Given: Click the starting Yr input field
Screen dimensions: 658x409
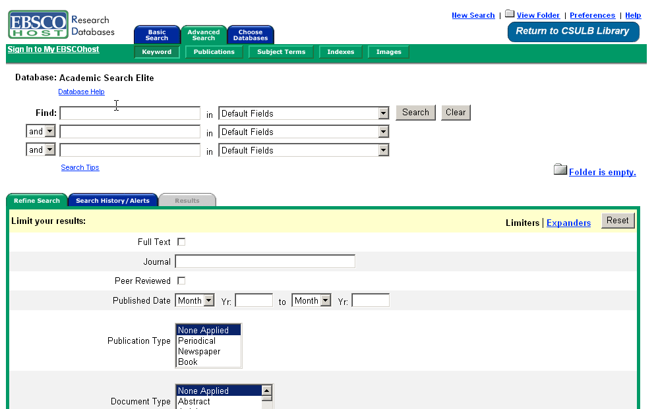Looking at the screenshot, I should (254, 300).
